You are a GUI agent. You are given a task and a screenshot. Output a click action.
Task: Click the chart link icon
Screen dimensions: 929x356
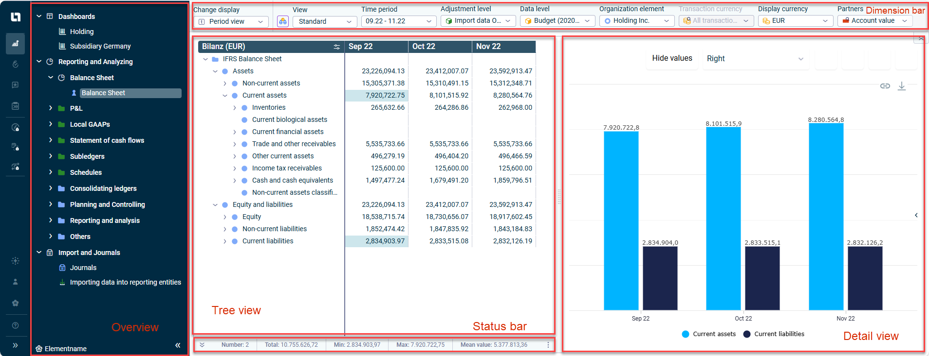(885, 86)
